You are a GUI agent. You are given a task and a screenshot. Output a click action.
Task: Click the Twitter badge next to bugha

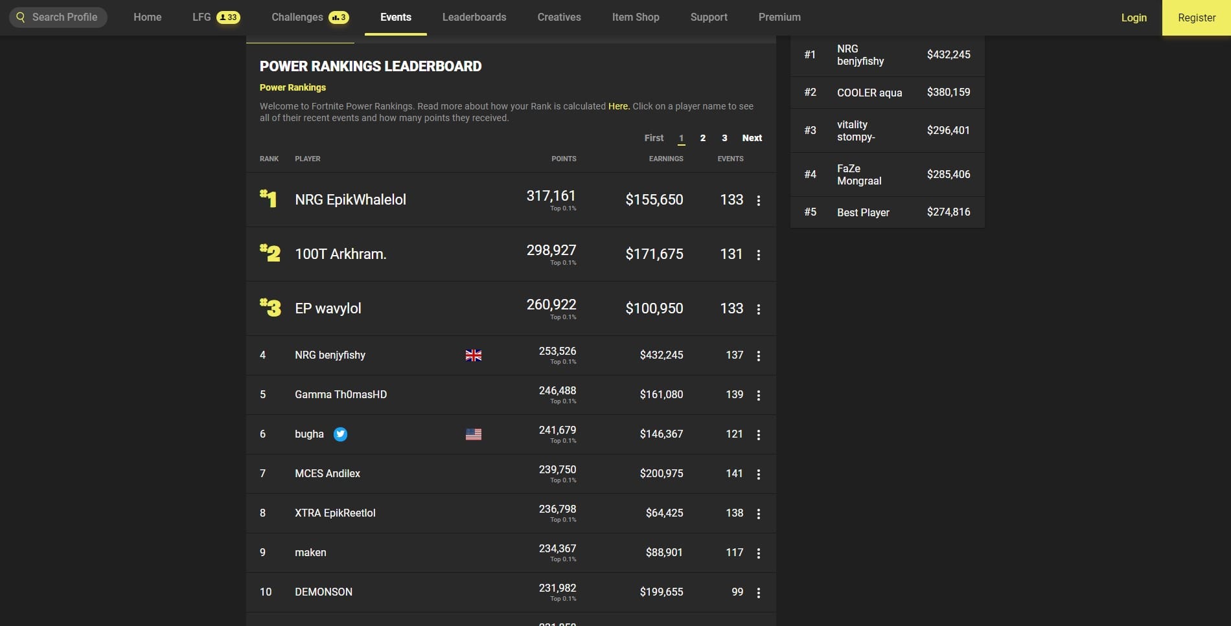coord(340,434)
